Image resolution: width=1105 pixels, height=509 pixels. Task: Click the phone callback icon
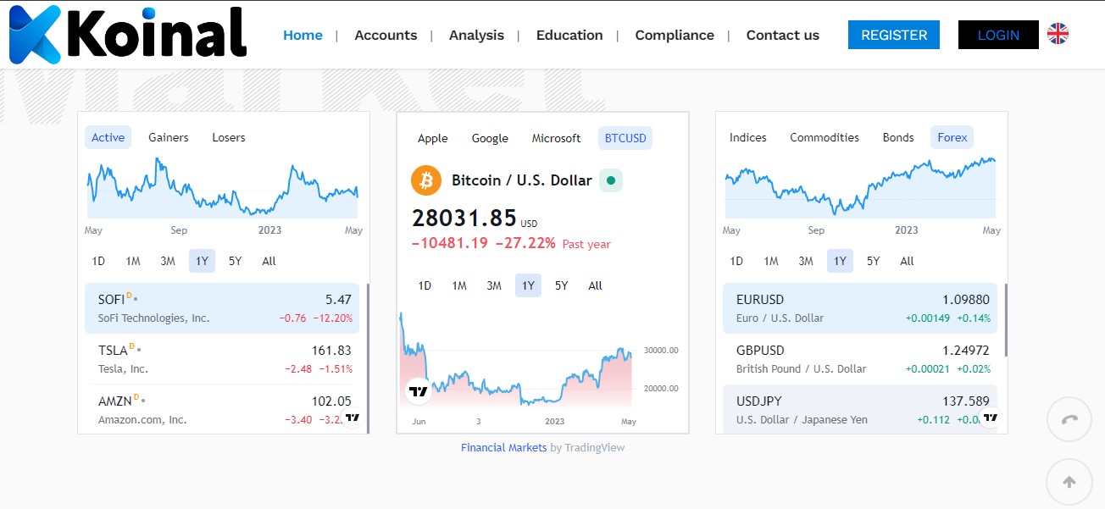1069,418
